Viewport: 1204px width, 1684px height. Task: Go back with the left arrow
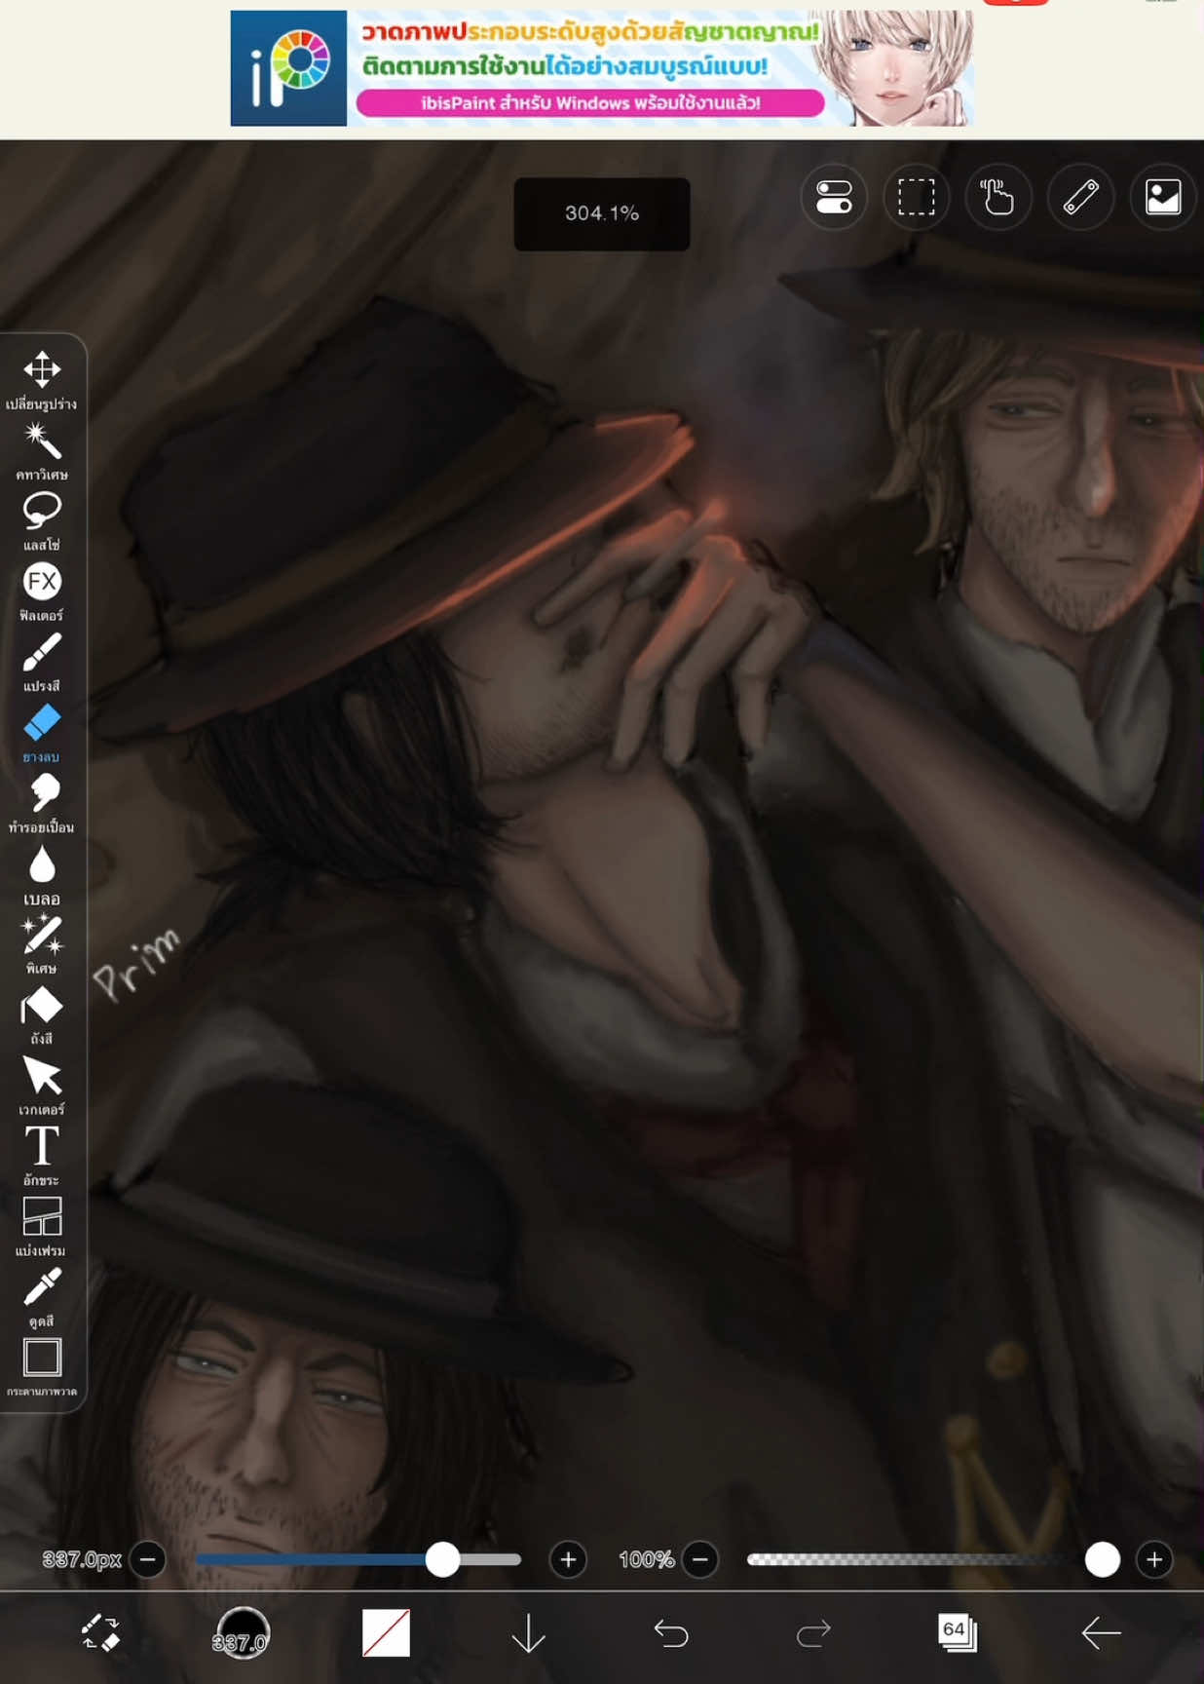pyautogui.click(x=1101, y=1632)
